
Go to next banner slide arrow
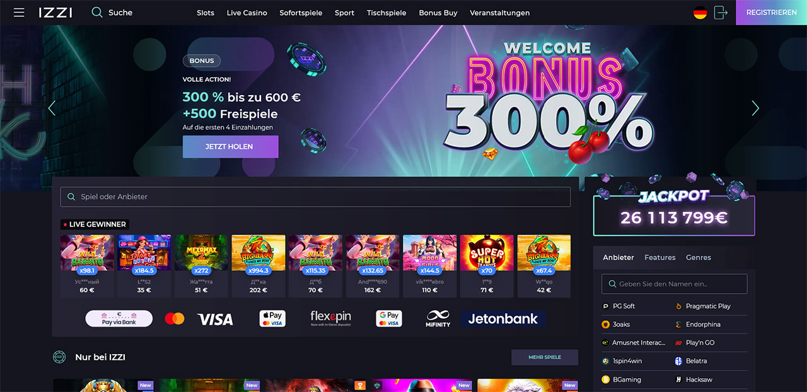point(755,108)
